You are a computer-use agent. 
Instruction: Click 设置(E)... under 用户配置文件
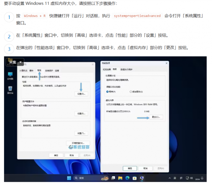click(80, 114)
